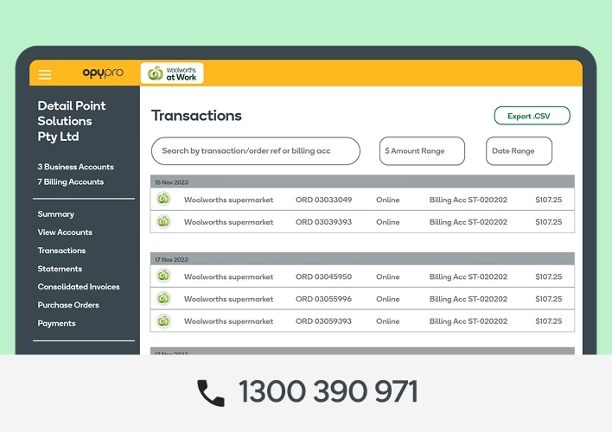Viewport: 612px width, 432px height.
Task: Select Statements in the sidebar
Action: pos(60,269)
